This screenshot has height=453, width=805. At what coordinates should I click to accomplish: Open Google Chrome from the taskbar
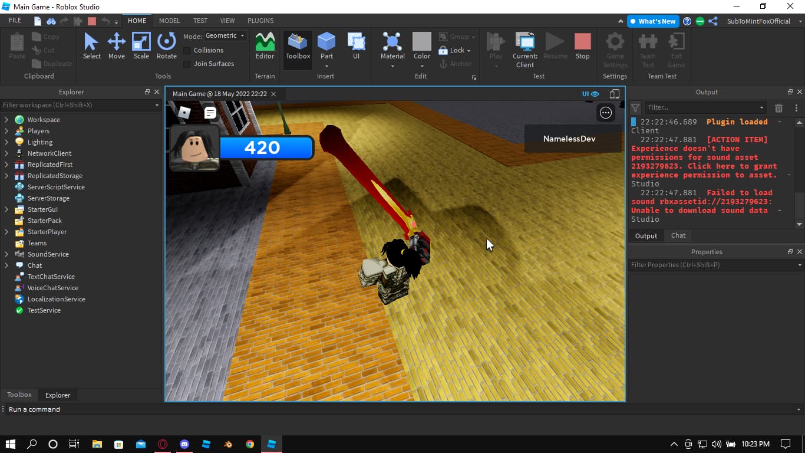click(250, 444)
